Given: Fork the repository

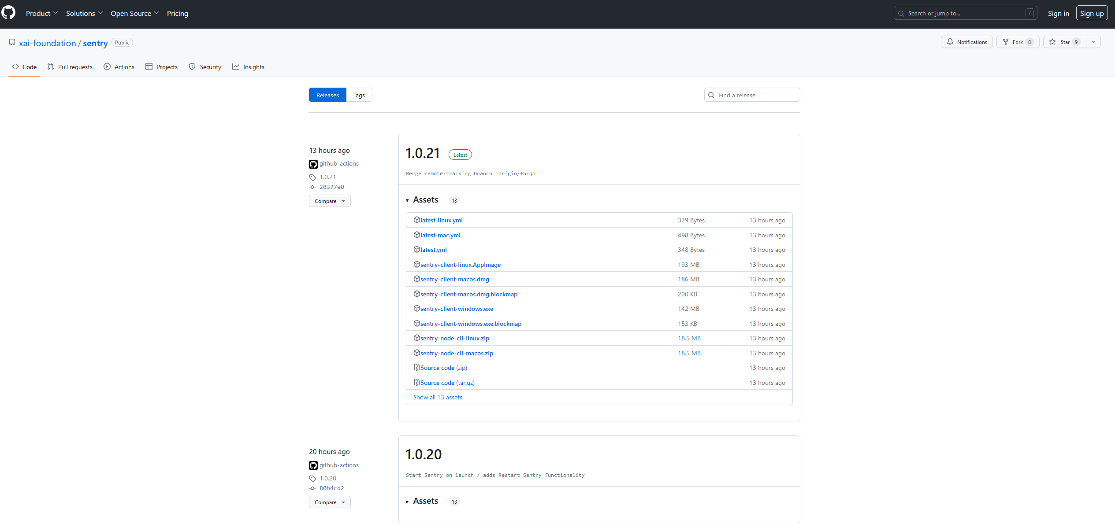Looking at the screenshot, I should (x=1018, y=42).
